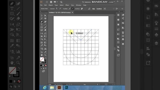Select the Zoom tool
The height and width of the screenshot is (90, 160).
(x=45, y=55)
